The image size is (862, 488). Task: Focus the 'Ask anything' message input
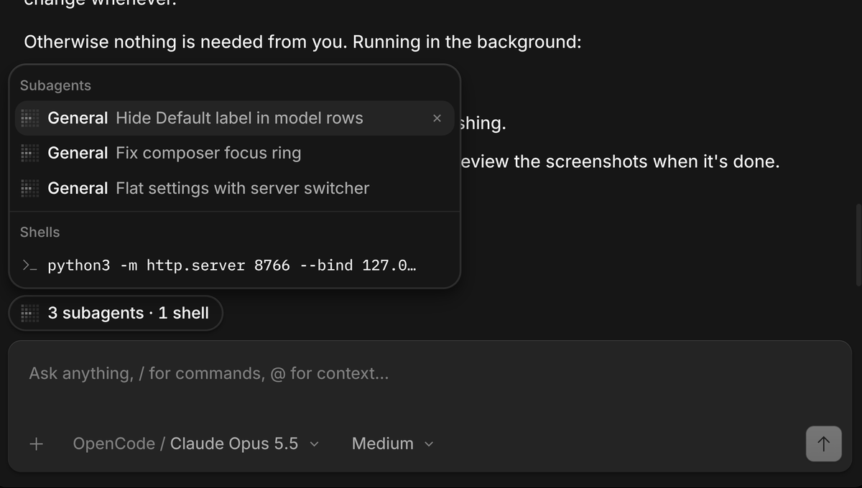pyautogui.click(x=429, y=373)
